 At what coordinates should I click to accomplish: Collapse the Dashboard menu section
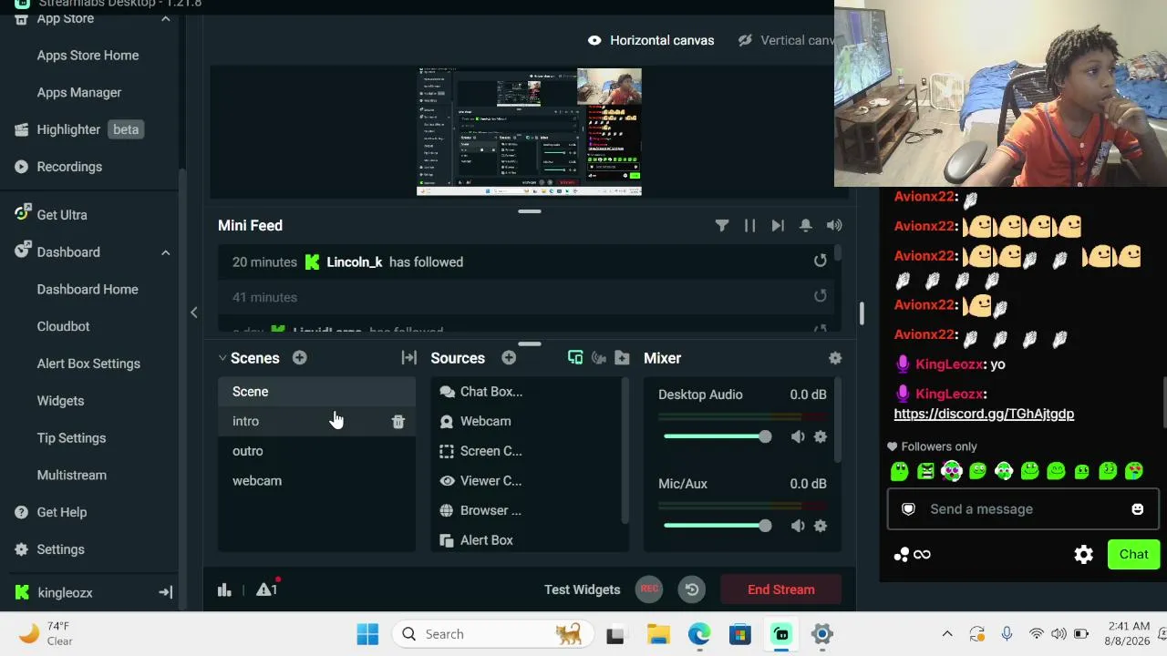tap(165, 252)
